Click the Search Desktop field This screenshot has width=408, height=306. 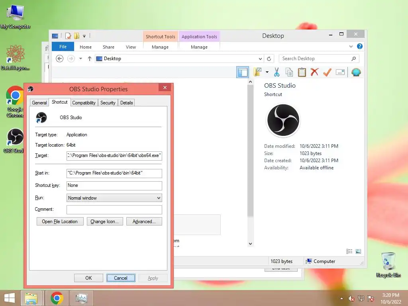[319, 59]
